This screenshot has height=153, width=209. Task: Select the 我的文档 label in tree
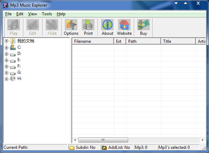(x=26, y=41)
